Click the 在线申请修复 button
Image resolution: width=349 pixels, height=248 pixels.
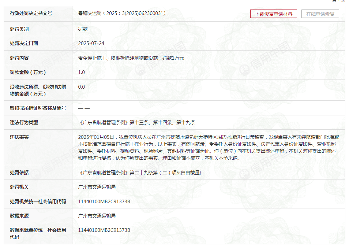(320, 14)
